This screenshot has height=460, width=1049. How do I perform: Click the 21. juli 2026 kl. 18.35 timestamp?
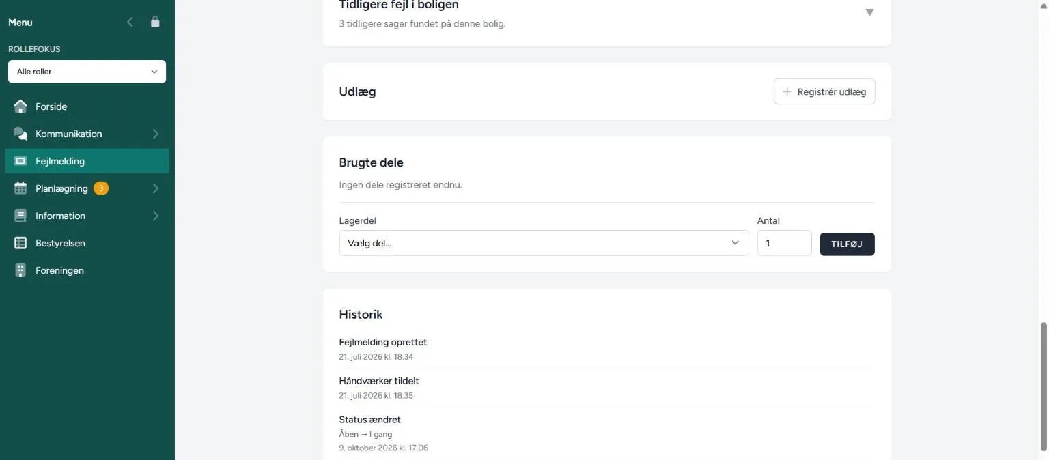376,395
